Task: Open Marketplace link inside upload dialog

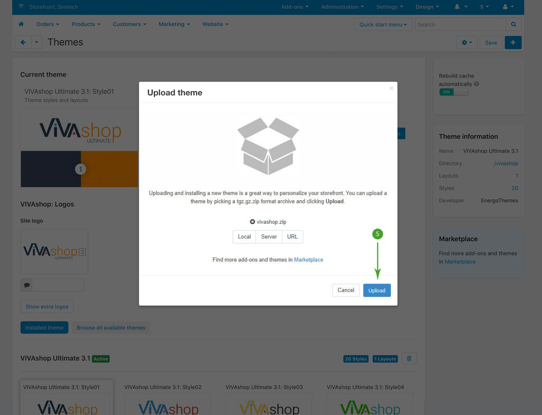Action: tap(308, 260)
